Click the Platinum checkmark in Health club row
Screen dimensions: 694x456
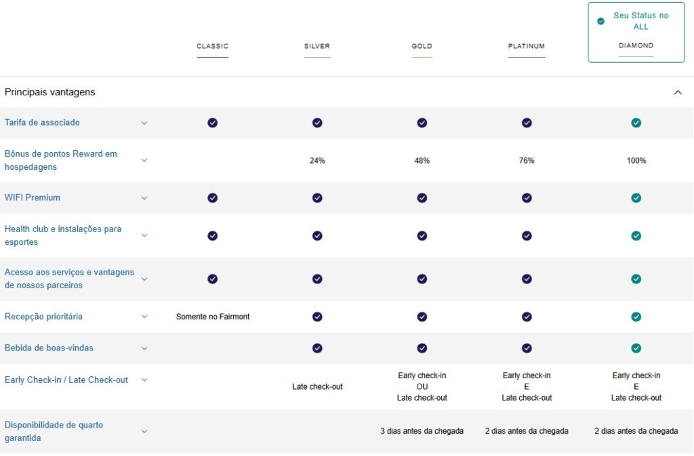[x=527, y=235]
